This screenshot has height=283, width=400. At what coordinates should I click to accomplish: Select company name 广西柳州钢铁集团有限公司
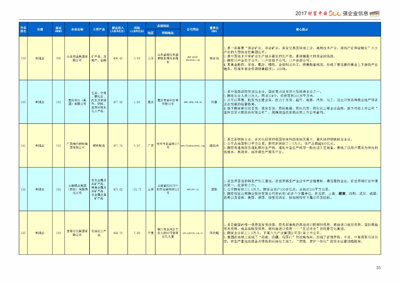tap(77, 146)
